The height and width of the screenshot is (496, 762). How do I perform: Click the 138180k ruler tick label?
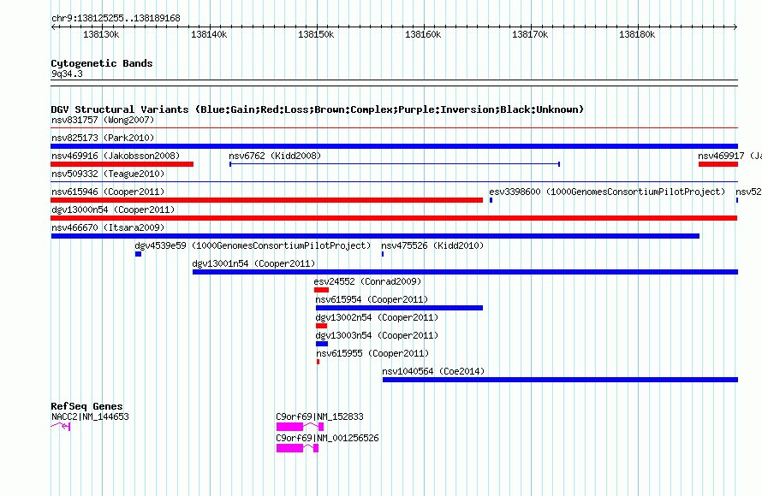637,34
